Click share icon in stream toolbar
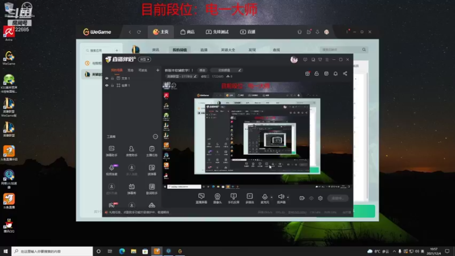This screenshot has width=455, height=256. [345, 74]
